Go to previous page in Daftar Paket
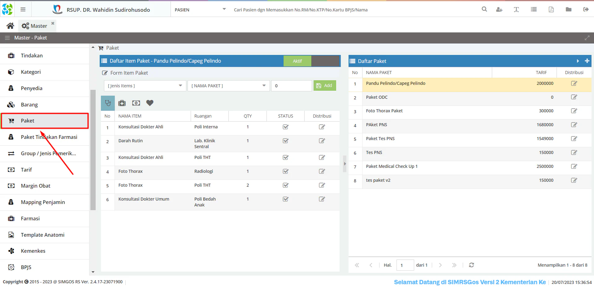 pos(371,265)
